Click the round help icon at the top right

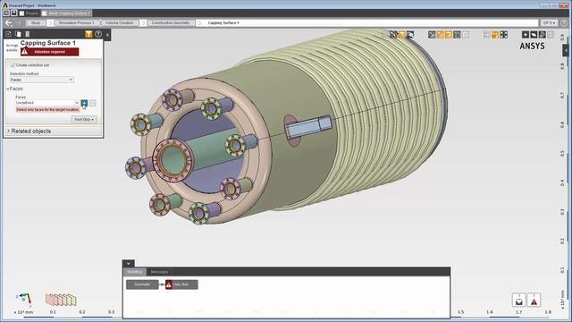pyautogui.click(x=564, y=22)
